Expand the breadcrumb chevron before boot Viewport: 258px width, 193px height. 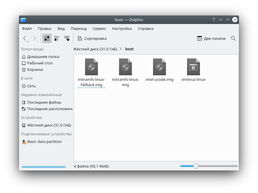coord(120,49)
